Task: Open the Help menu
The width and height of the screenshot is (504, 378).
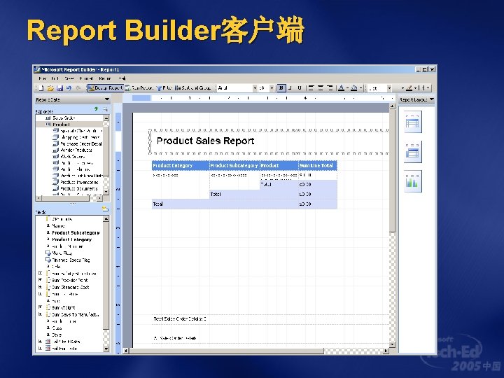Action: pos(122,78)
